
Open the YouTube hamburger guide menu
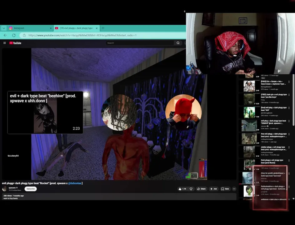pyautogui.click(x=4, y=43)
